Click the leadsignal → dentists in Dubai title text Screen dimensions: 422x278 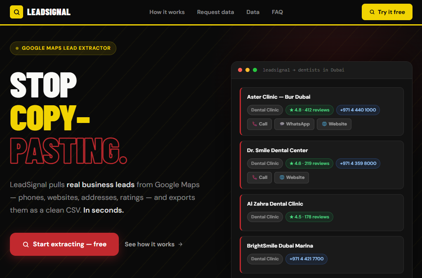(x=303, y=70)
